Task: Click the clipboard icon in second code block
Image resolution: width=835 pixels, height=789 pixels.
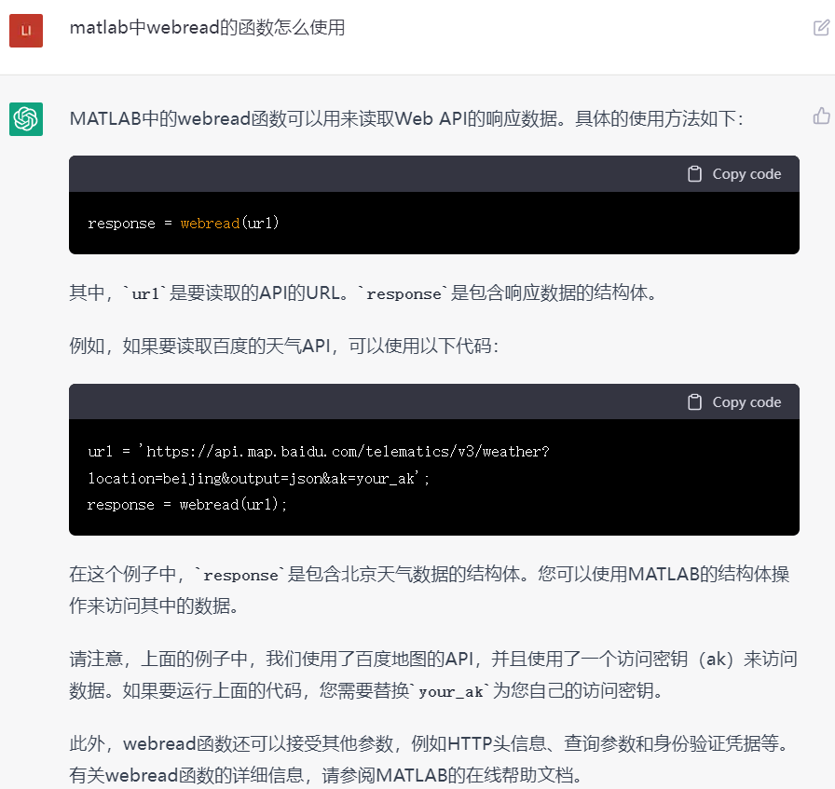Action: tap(694, 402)
